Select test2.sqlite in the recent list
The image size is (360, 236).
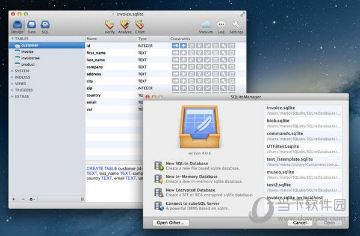303,187
